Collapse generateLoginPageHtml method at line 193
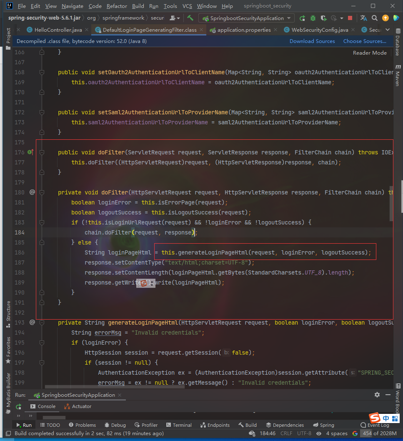Viewport: 403px width, 441px height. click(x=42, y=323)
